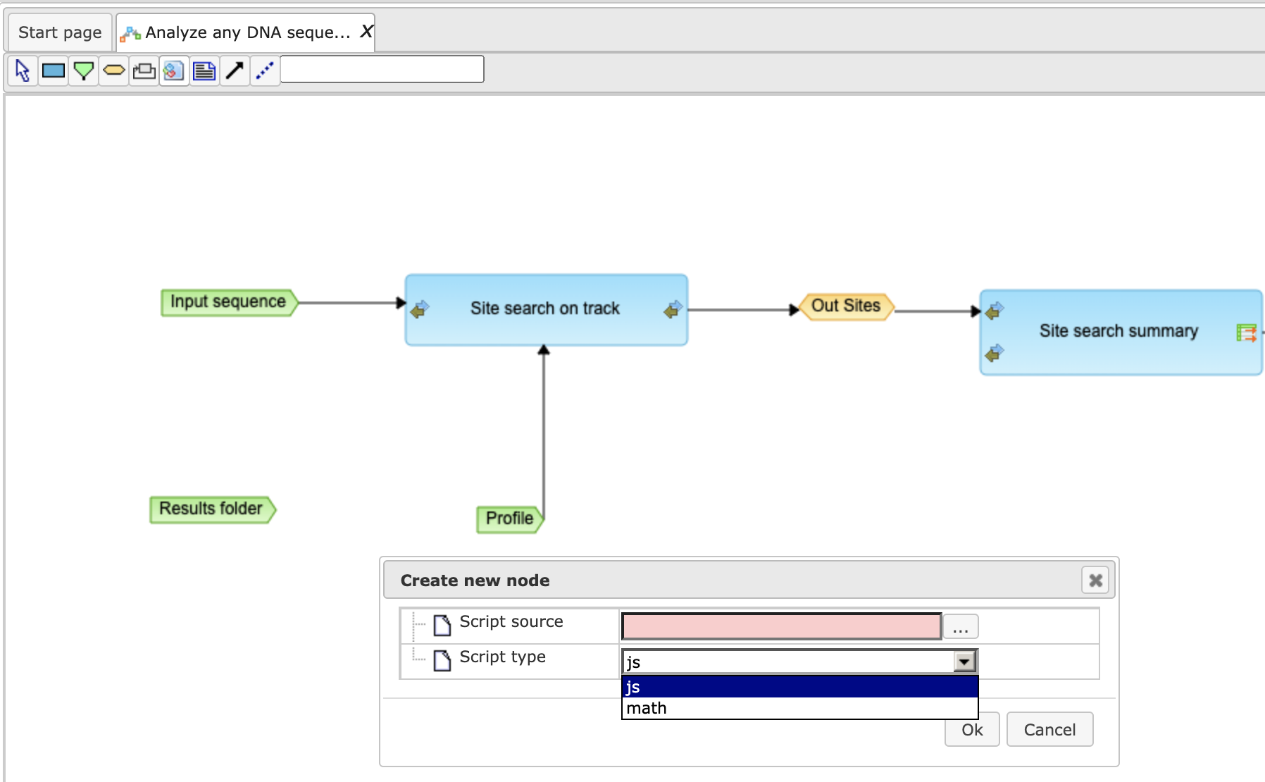Click the Script type row document icon

pos(442,660)
